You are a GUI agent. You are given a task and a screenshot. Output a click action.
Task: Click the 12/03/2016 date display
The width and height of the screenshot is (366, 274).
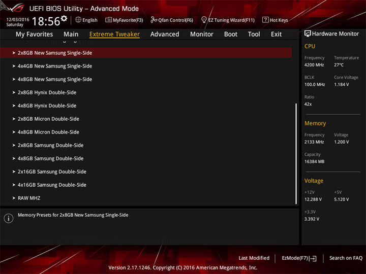tap(18, 20)
